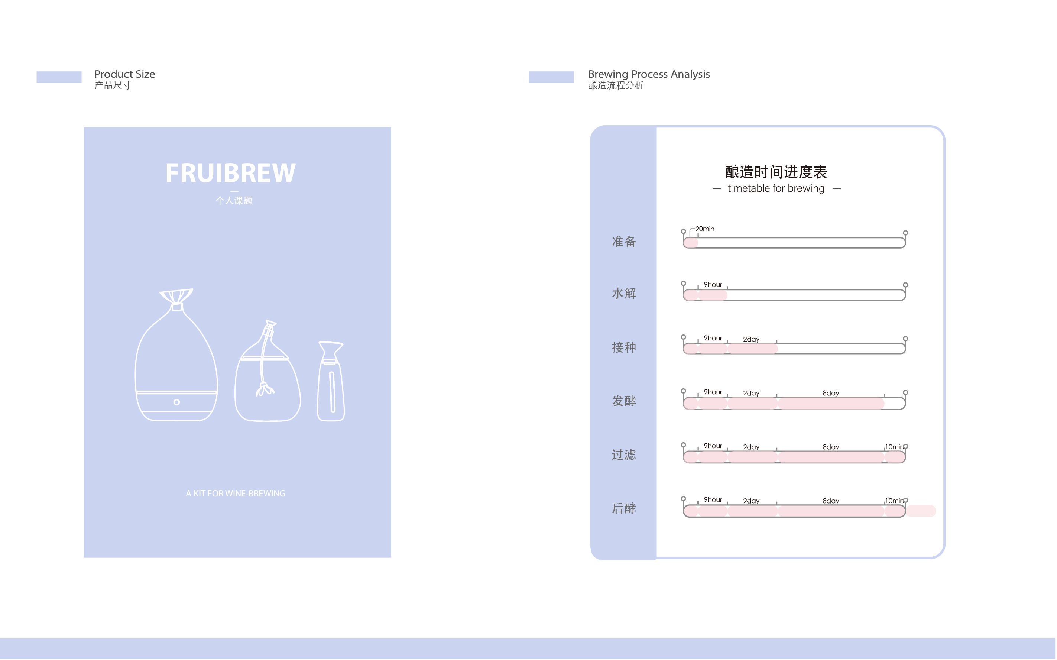Click the blue square beside Product Size
Screen dimensions: 1057x660
point(59,77)
